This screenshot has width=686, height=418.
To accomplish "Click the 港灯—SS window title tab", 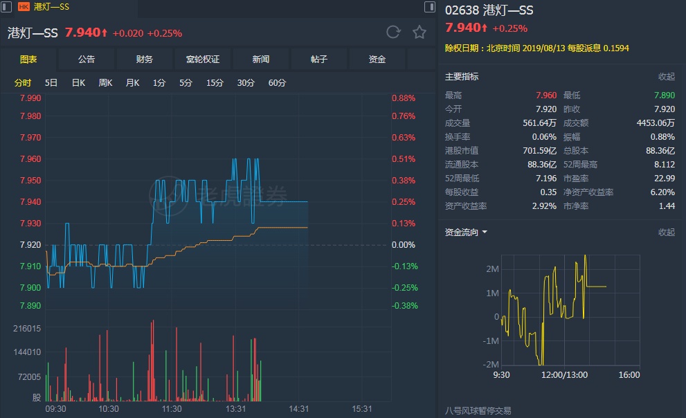I will coord(52,7).
